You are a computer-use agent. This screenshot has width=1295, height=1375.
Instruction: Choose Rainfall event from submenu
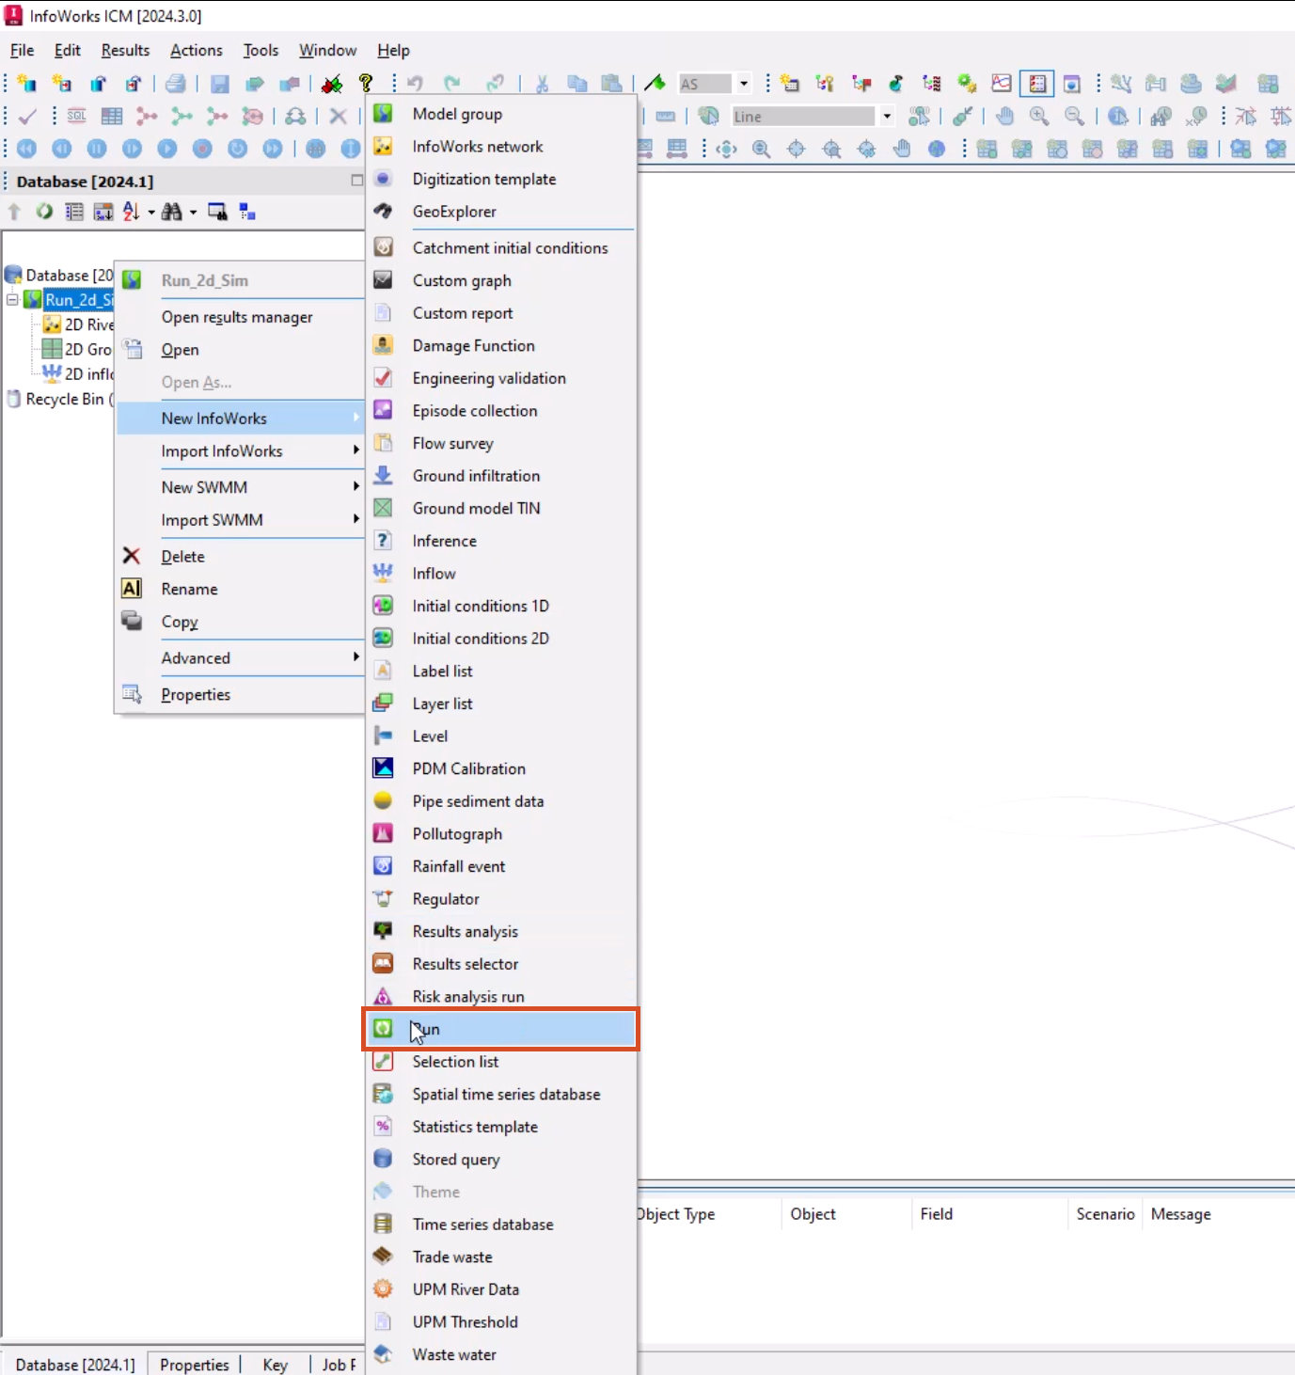tap(500, 866)
